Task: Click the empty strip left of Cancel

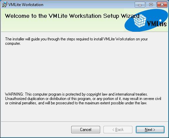Action: 36,130
